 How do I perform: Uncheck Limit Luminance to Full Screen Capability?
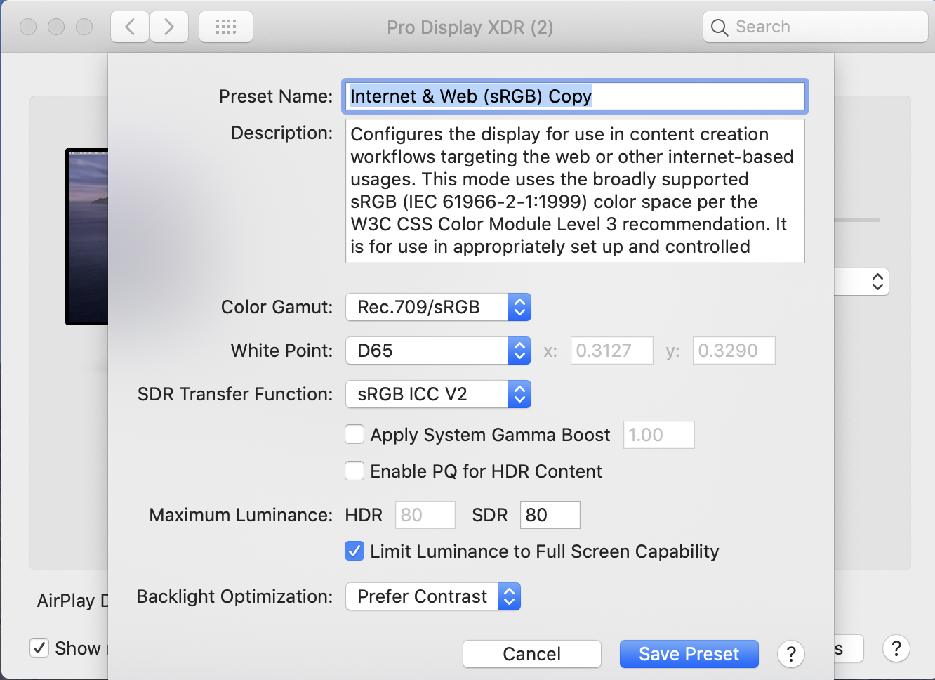pyautogui.click(x=354, y=551)
